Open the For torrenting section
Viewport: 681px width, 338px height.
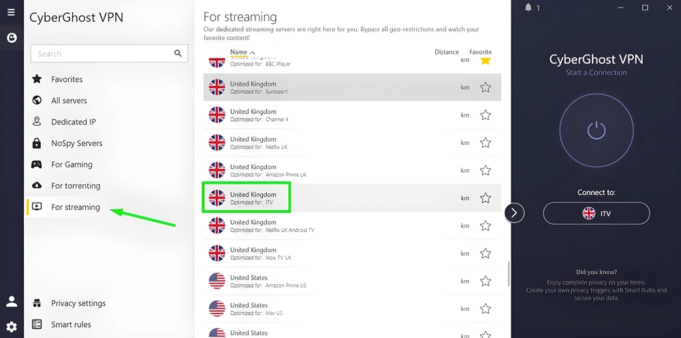point(76,186)
